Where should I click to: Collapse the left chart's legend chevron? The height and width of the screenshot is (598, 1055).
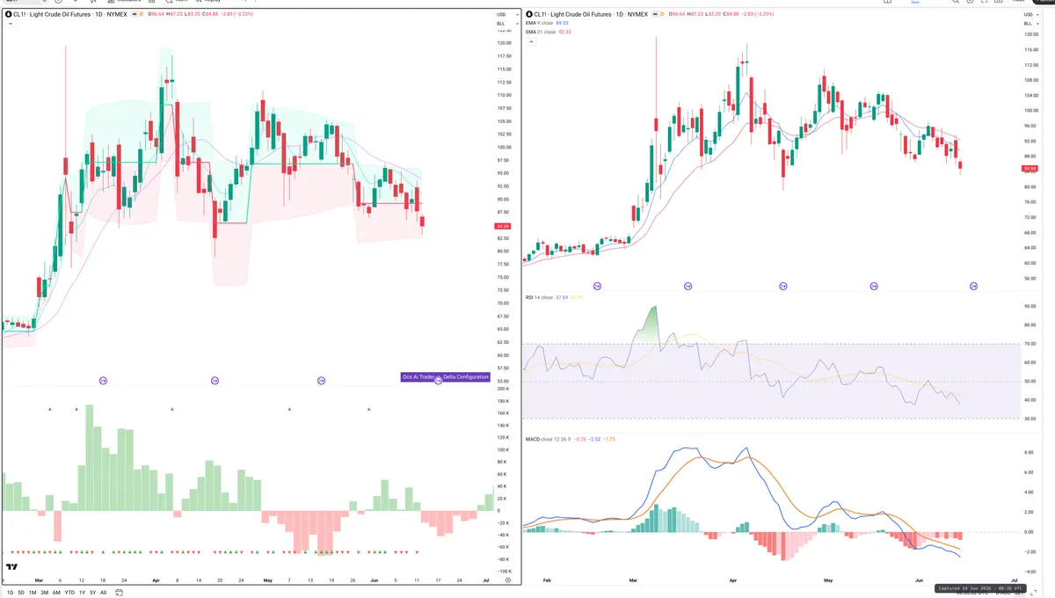(9, 24)
